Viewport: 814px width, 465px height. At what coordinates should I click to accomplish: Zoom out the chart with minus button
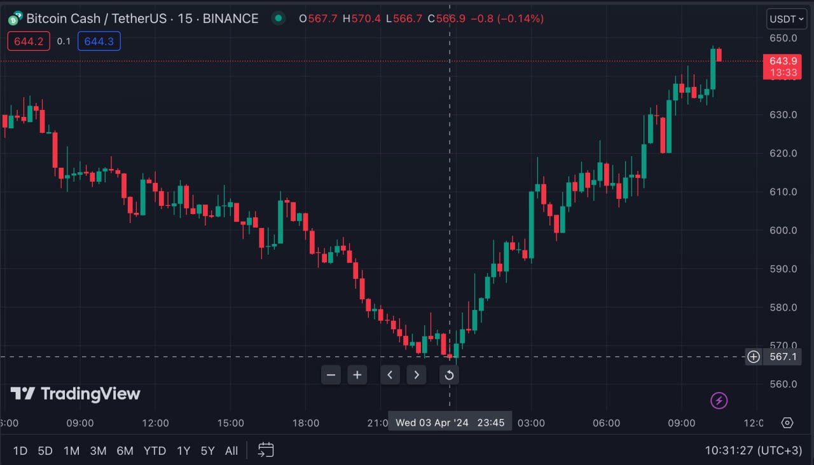(x=331, y=375)
